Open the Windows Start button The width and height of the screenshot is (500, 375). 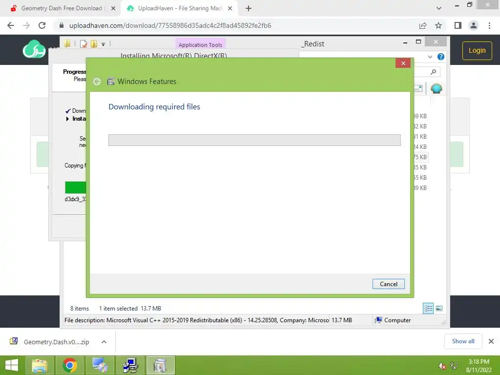(x=12, y=365)
